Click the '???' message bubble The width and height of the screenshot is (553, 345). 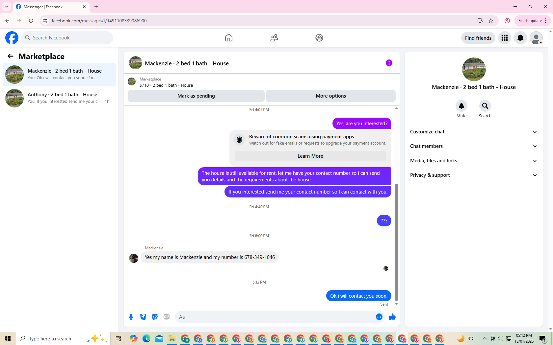[384, 221]
